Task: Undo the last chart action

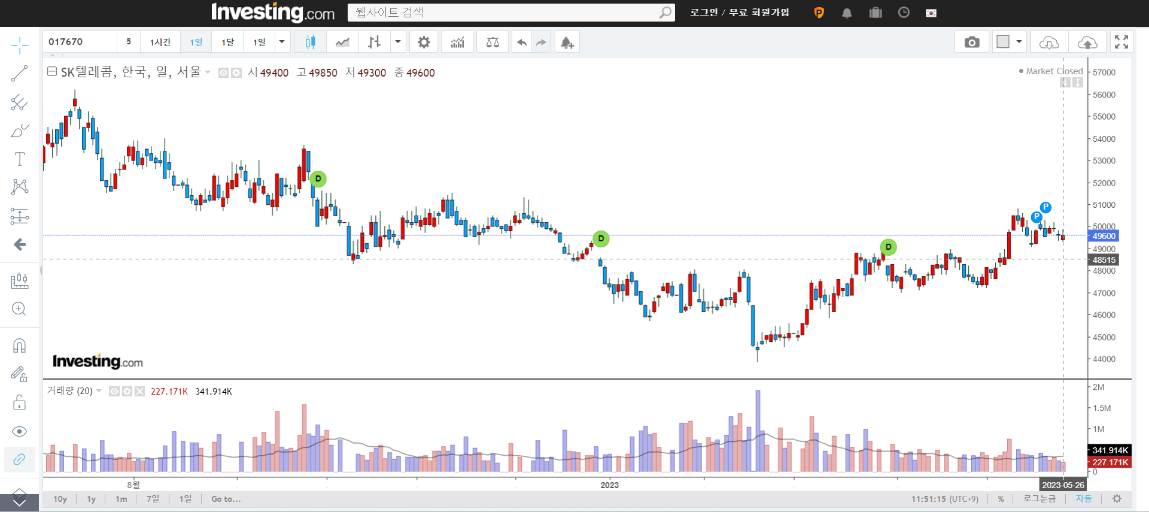Action: 522,42
